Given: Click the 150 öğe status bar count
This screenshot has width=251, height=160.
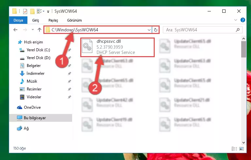Looking at the screenshot, I should click(20, 148).
